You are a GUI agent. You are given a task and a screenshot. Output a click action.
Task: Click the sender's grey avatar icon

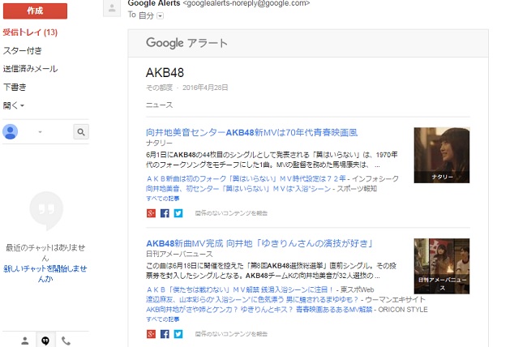coord(112,8)
